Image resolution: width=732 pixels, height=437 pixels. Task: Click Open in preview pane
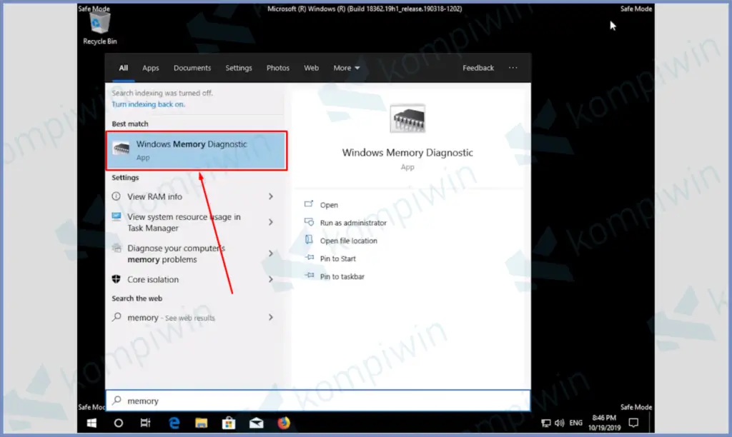[329, 205]
